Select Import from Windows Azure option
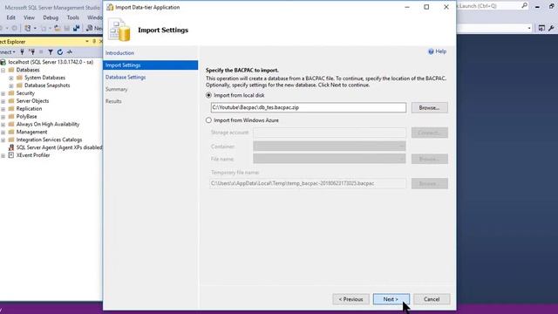The height and width of the screenshot is (314, 558). [x=208, y=120]
